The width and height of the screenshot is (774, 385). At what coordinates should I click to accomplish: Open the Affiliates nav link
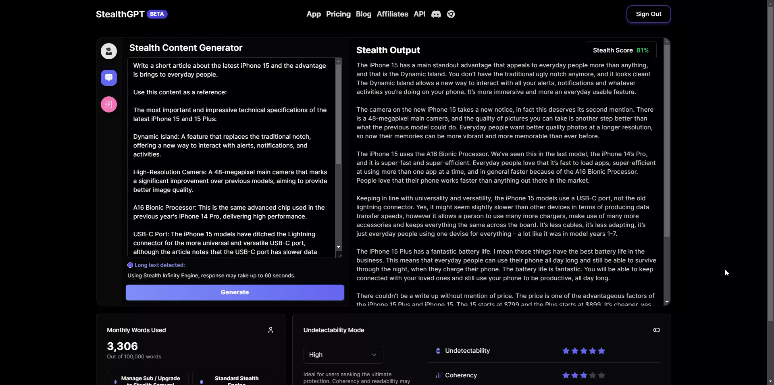point(392,14)
